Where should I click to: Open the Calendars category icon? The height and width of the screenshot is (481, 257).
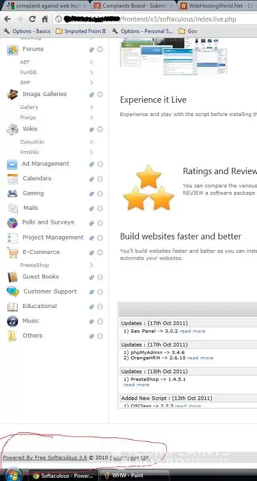click(12, 179)
